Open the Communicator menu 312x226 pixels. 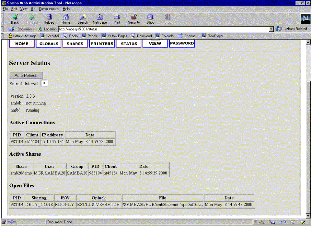point(49,9)
